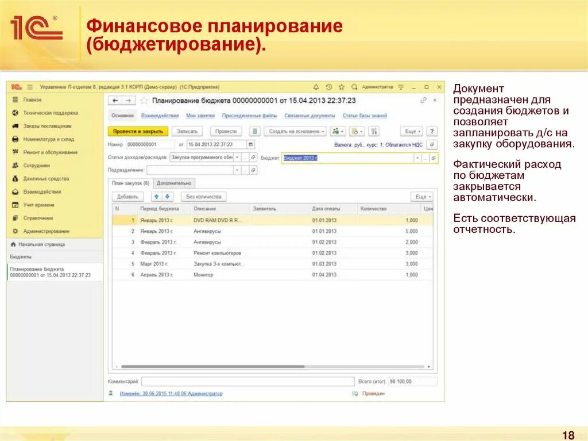Screen dimensions: 588x441
Task: Open Связанные документы link
Action: pos(310,116)
